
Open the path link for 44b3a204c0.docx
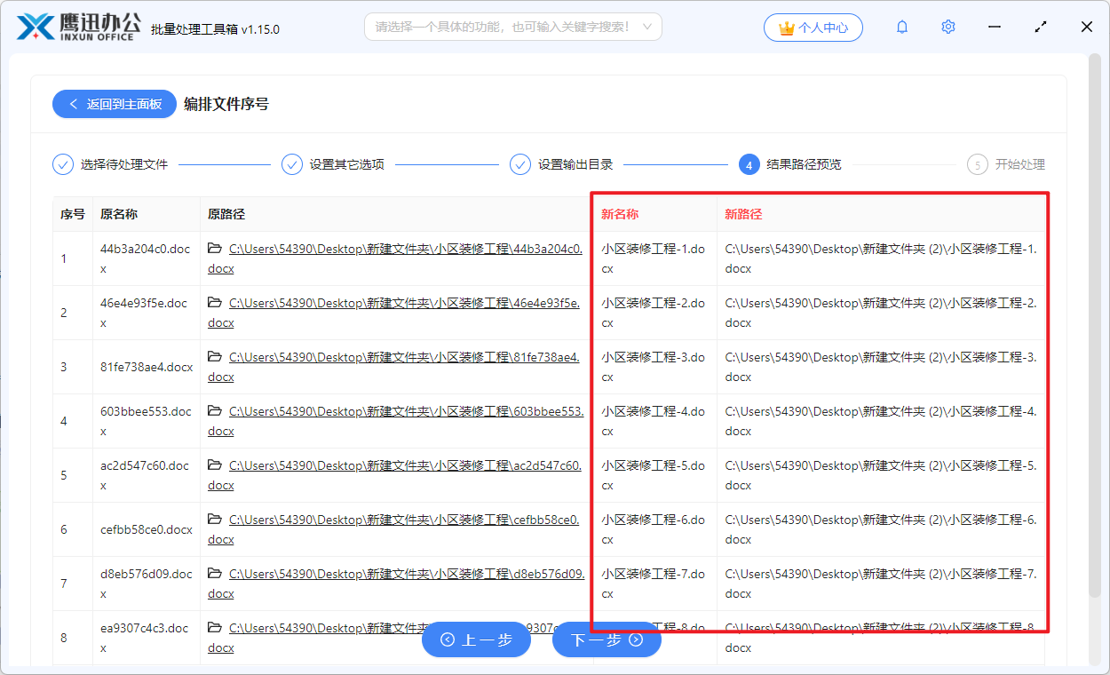(400, 250)
